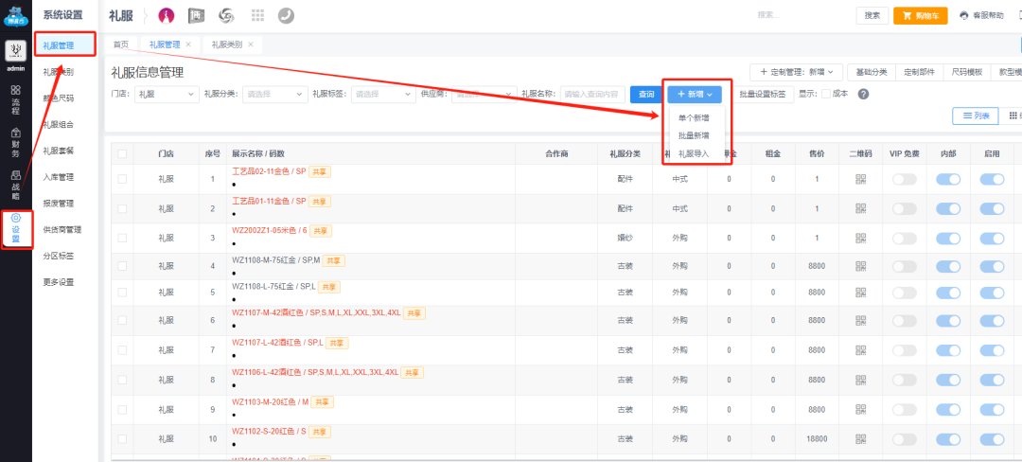1022x462 pixels.
Task: Open the pink dress module icon
Action: click(167, 16)
